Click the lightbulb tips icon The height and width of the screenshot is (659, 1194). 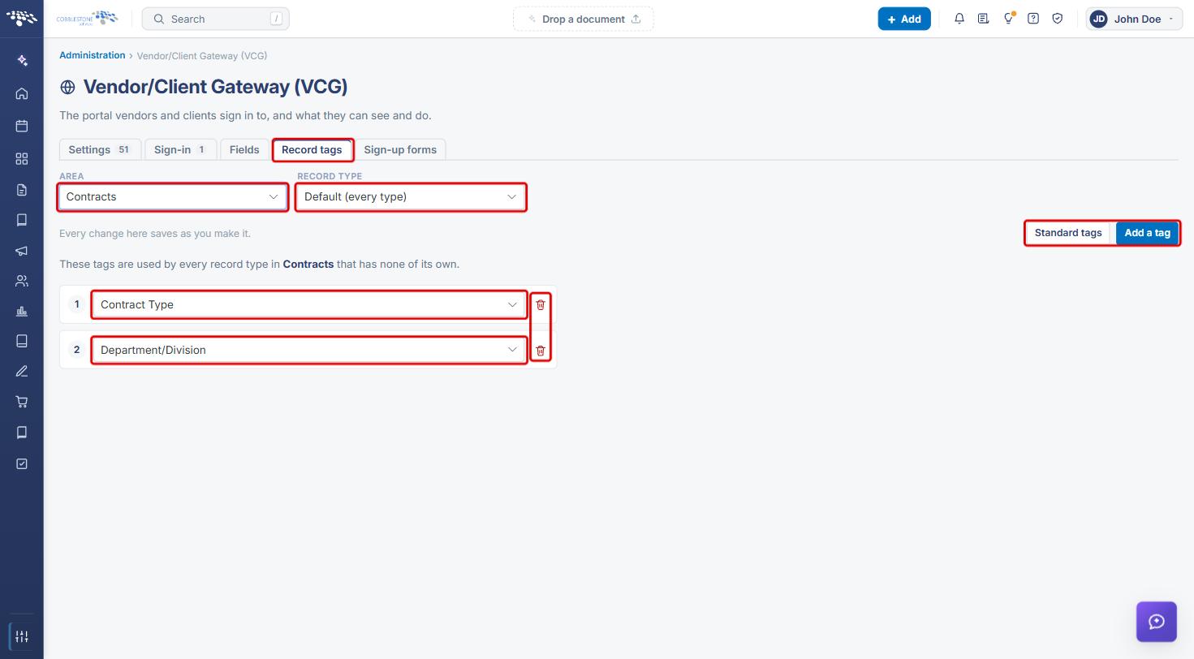tap(1008, 19)
